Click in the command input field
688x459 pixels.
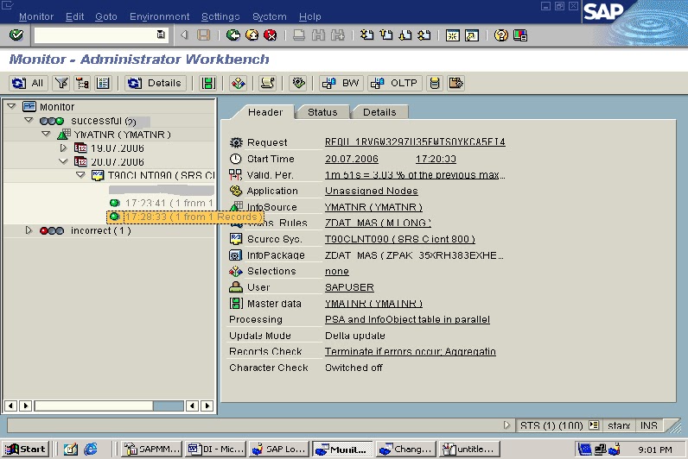(x=96, y=35)
